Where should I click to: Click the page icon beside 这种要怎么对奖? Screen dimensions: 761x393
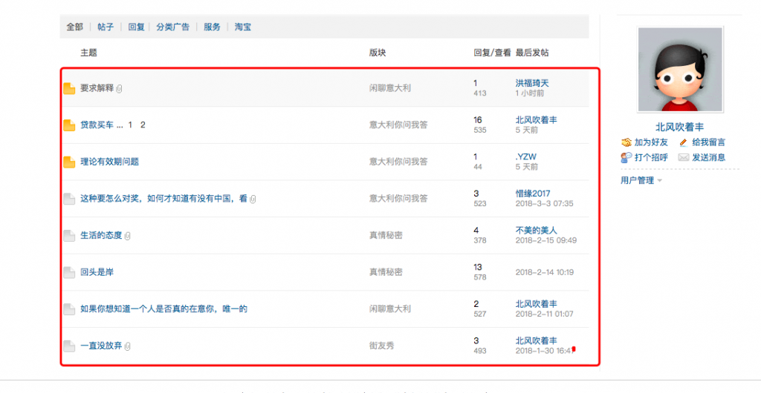(69, 199)
